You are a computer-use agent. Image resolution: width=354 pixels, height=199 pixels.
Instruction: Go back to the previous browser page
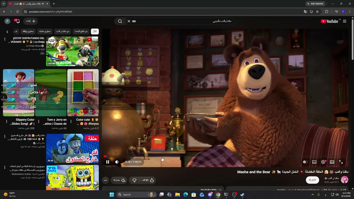(x=4, y=12)
